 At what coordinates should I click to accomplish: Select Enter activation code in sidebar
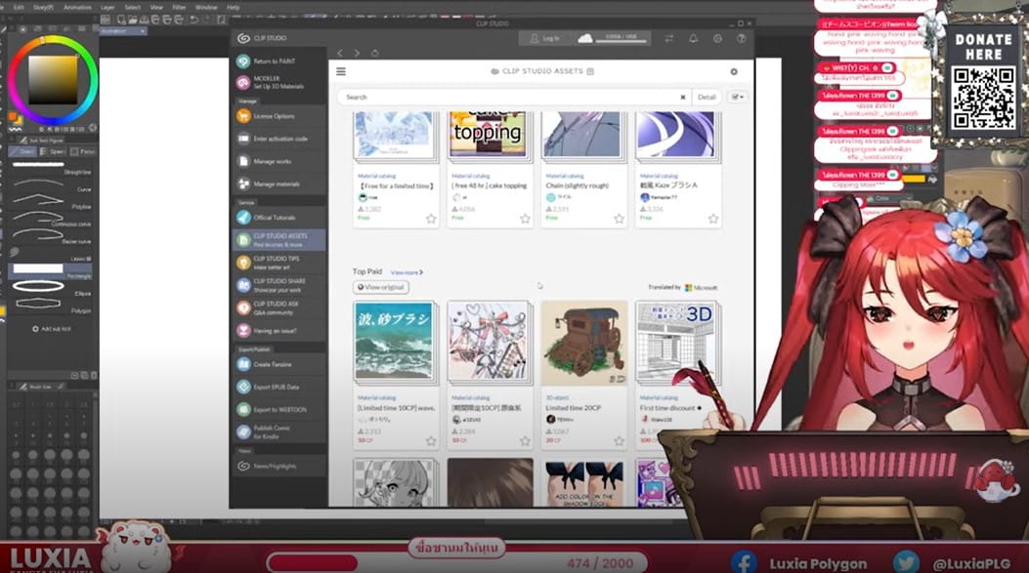(x=279, y=139)
